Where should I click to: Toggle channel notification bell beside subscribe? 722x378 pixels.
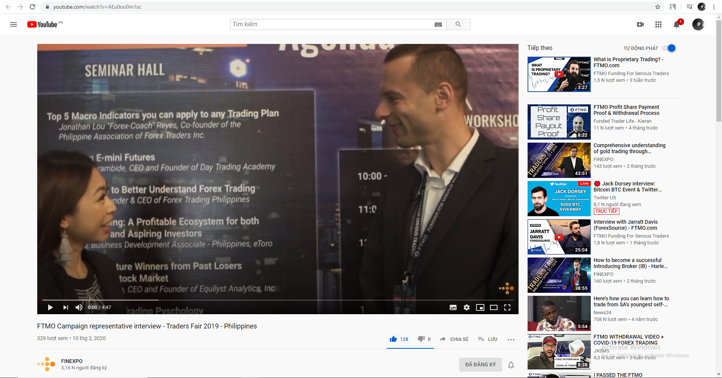(511, 364)
